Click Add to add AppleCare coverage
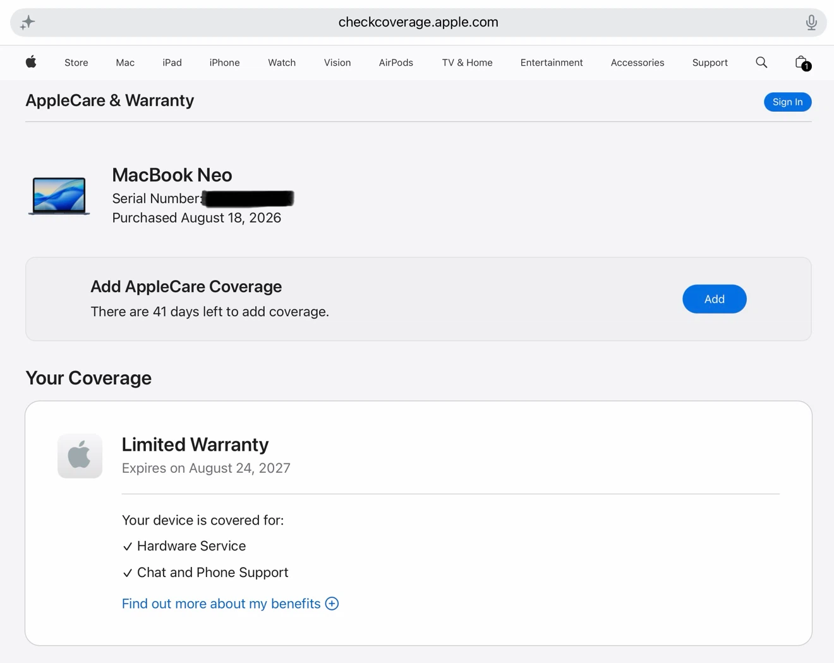Viewport: 834px width, 663px height. 715,299
